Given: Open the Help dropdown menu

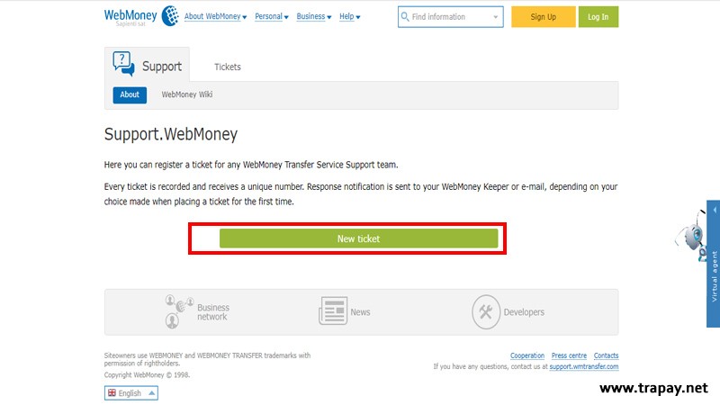Looking at the screenshot, I should coord(350,17).
